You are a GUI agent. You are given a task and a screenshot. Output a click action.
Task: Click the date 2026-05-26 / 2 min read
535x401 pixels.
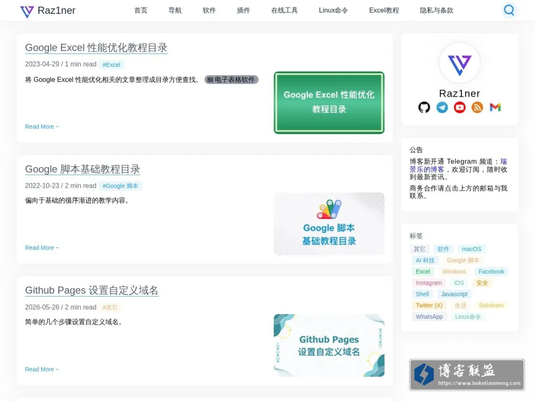(61, 307)
